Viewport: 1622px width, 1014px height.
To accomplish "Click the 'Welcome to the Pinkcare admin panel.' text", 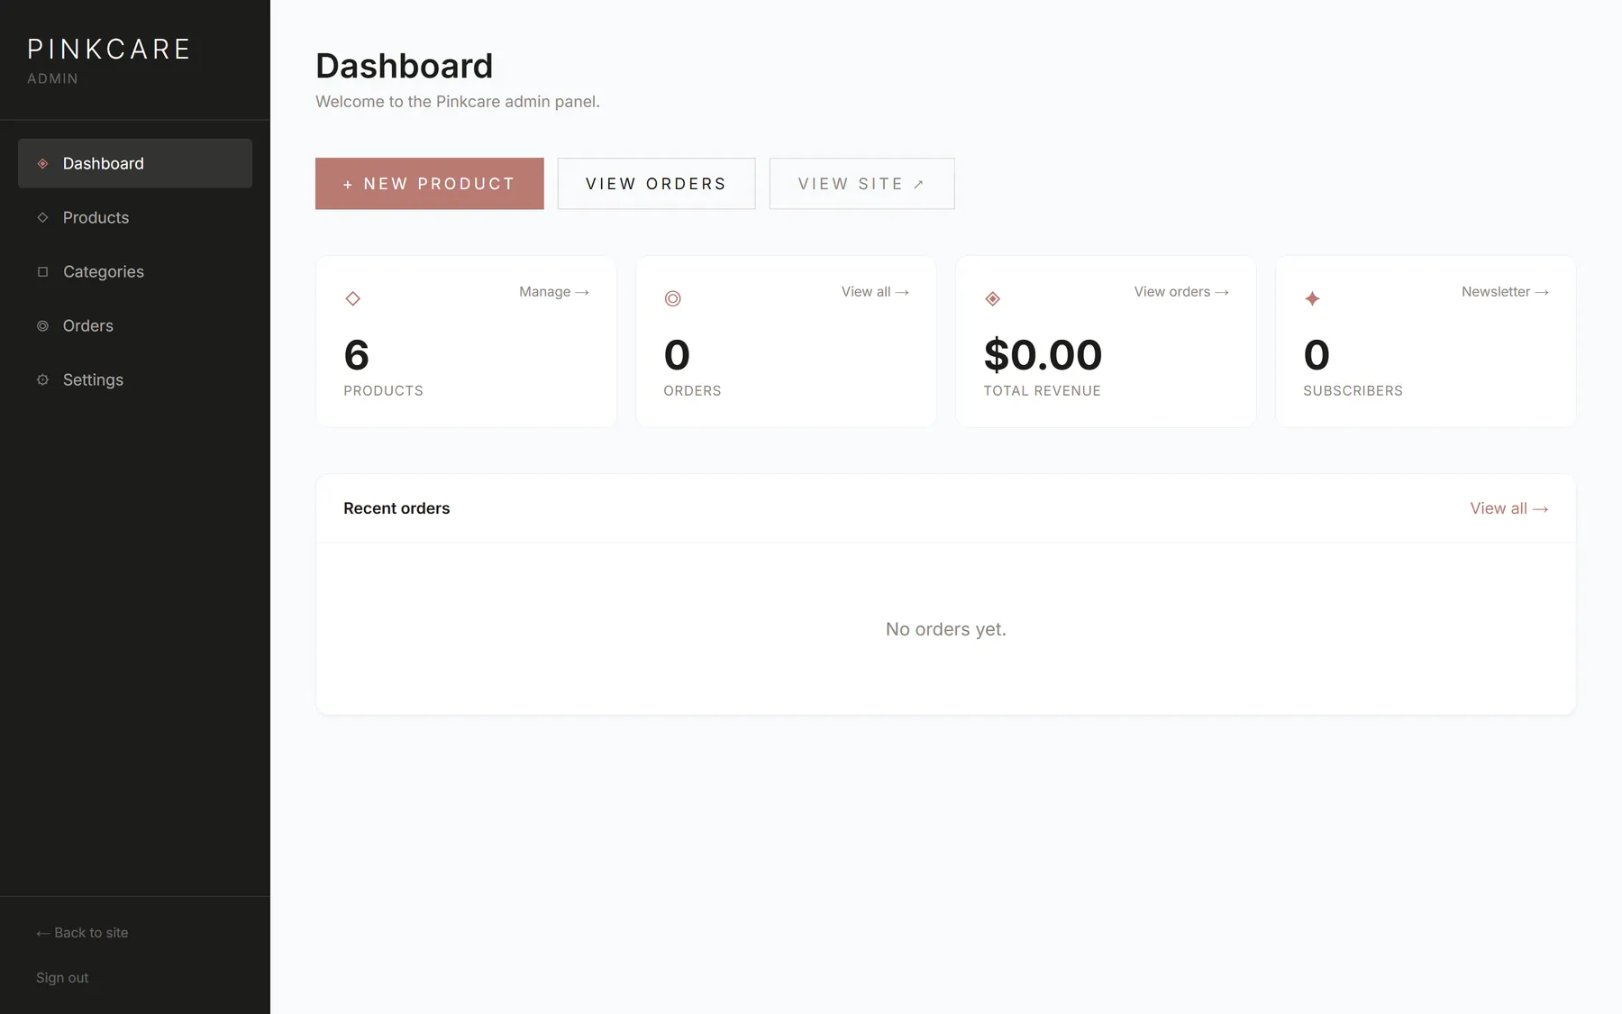I will click(x=458, y=102).
